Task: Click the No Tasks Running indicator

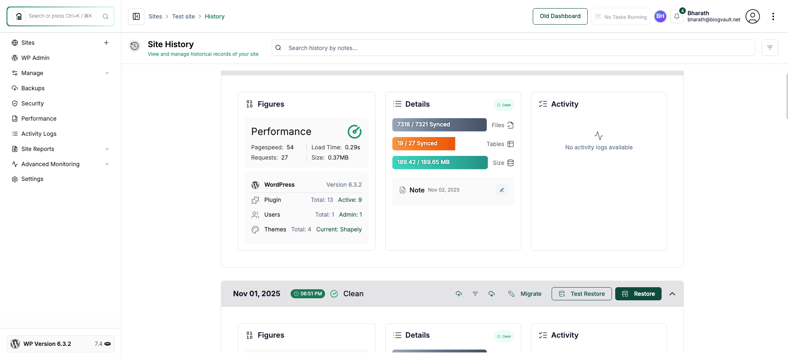Action: pyautogui.click(x=621, y=16)
